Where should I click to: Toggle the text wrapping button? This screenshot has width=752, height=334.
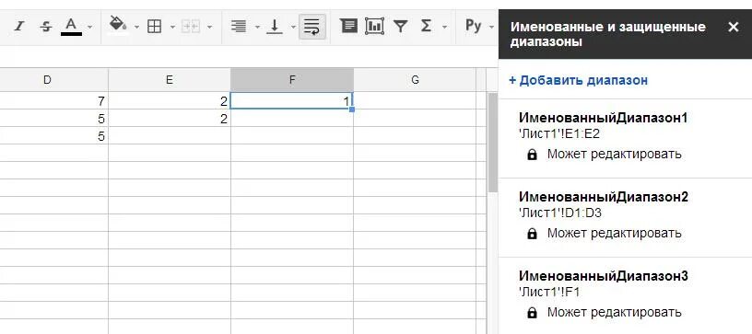[x=312, y=27]
